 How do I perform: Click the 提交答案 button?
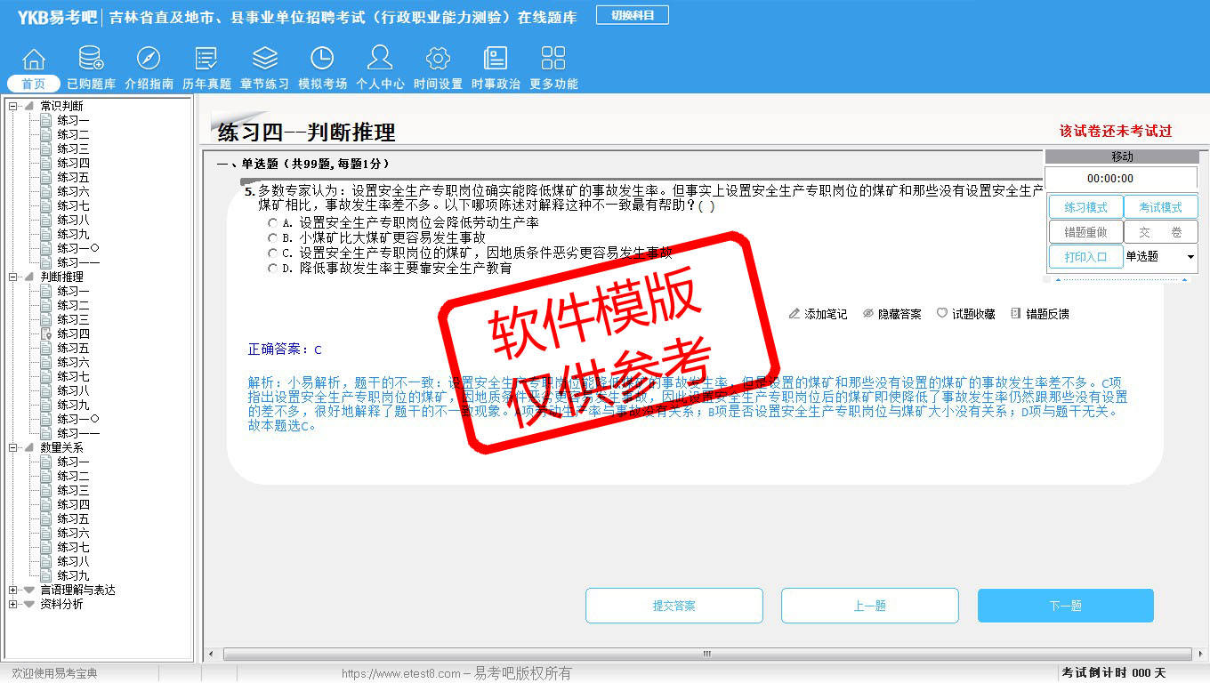point(674,606)
